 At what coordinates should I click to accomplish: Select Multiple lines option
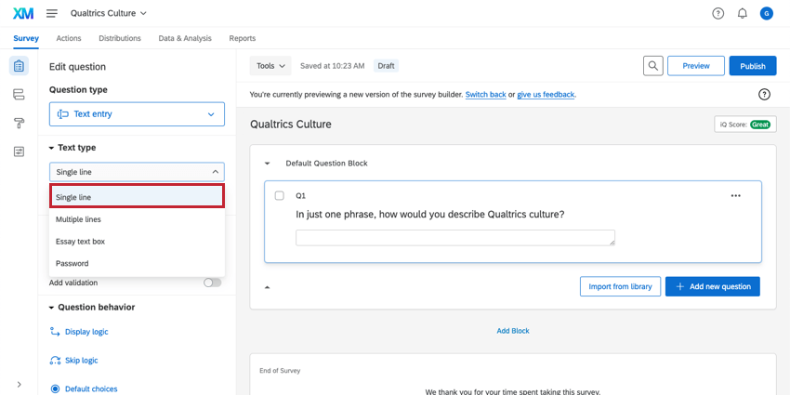137,219
